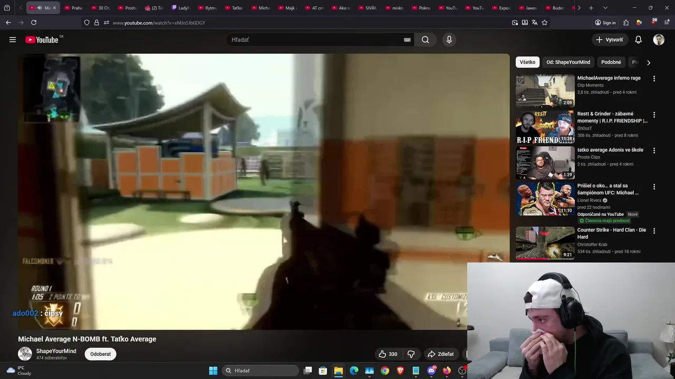Open Firefox View button
The width and height of the screenshot is (675, 379).
7,8
